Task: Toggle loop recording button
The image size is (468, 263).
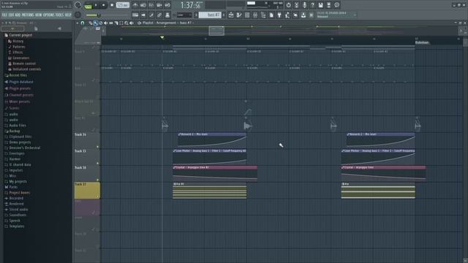Action: click(167, 5)
